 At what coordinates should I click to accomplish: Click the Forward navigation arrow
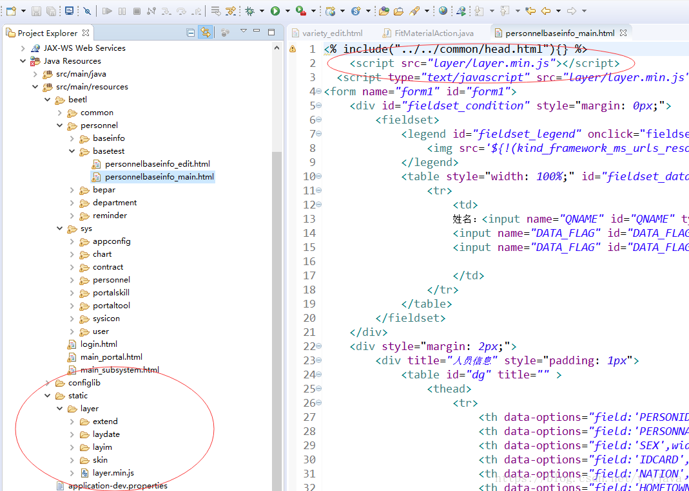(x=572, y=10)
